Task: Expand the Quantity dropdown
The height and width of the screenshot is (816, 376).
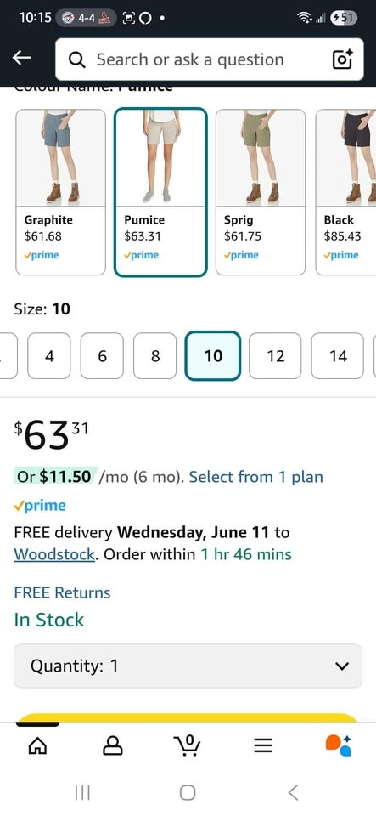Action: click(188, 666)
